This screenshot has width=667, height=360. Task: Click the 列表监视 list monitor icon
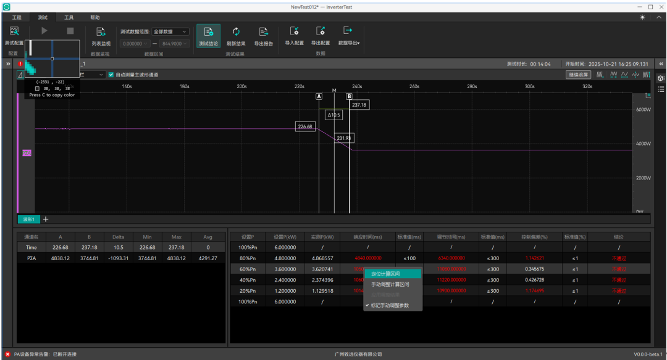pos(101,31)
